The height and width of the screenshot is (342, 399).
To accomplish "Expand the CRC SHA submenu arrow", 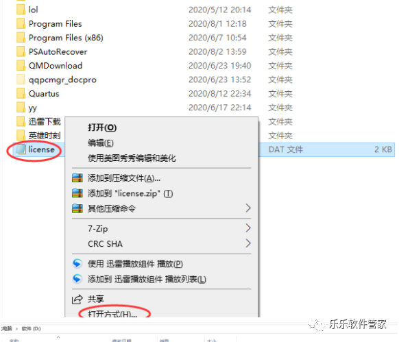I will point(248,243).
